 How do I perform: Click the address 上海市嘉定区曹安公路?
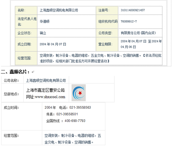click(45, 90)
